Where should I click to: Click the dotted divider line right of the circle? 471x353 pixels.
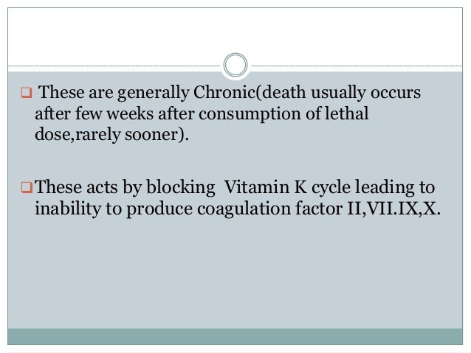(357, 66)
